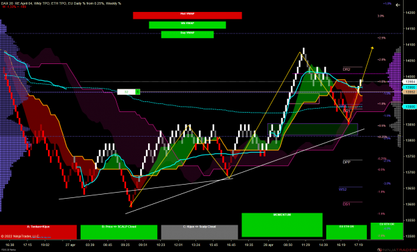Click the 17:19 time axis label
Screen dimensions: 417x252
[x=359, y=245]
